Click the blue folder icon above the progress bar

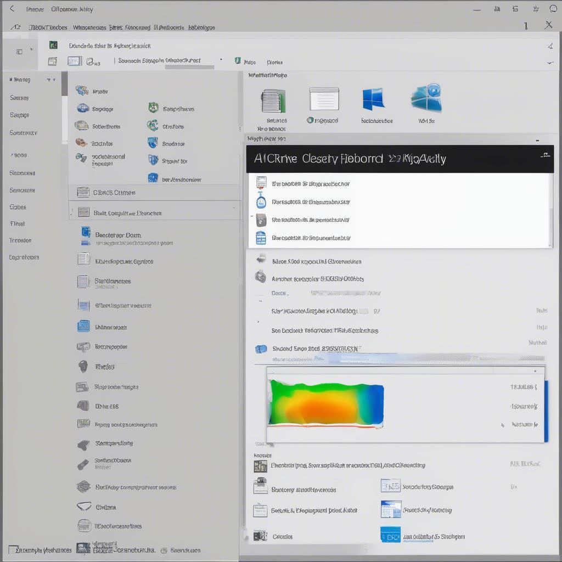[x=261, y=349]
